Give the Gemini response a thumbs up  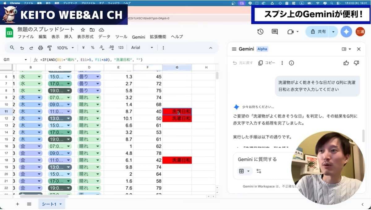coord(346,62)
